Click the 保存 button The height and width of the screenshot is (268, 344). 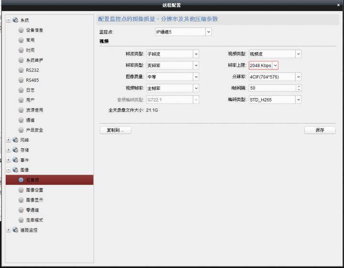[x=320, y=130]
